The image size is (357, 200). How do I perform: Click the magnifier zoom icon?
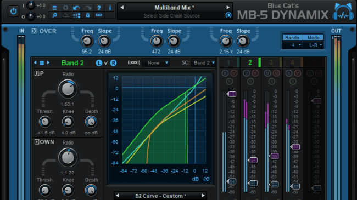click(54, 15)
